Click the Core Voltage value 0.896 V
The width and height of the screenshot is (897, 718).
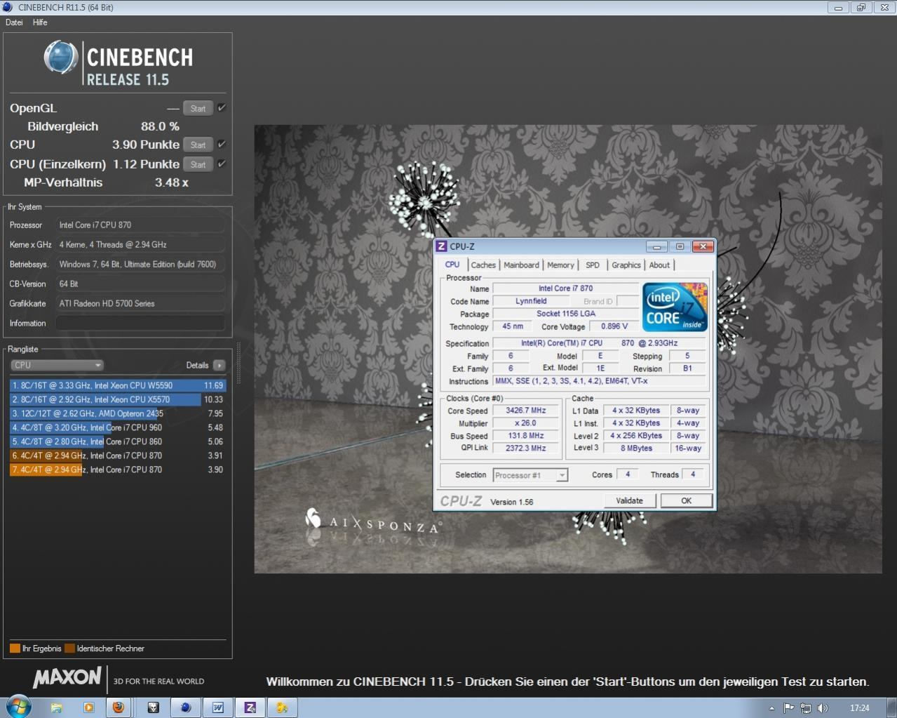614,326
